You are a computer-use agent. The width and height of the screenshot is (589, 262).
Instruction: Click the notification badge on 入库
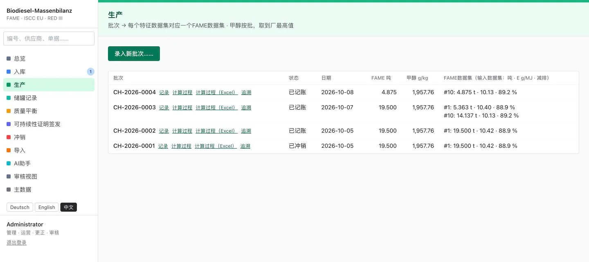pyautogui.click(x=90, y=72)
